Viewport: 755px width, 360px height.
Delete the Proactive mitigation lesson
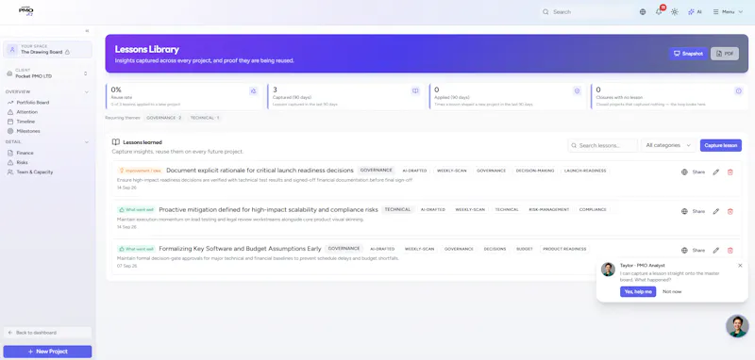pyautogui.click(x=730, y=211)
